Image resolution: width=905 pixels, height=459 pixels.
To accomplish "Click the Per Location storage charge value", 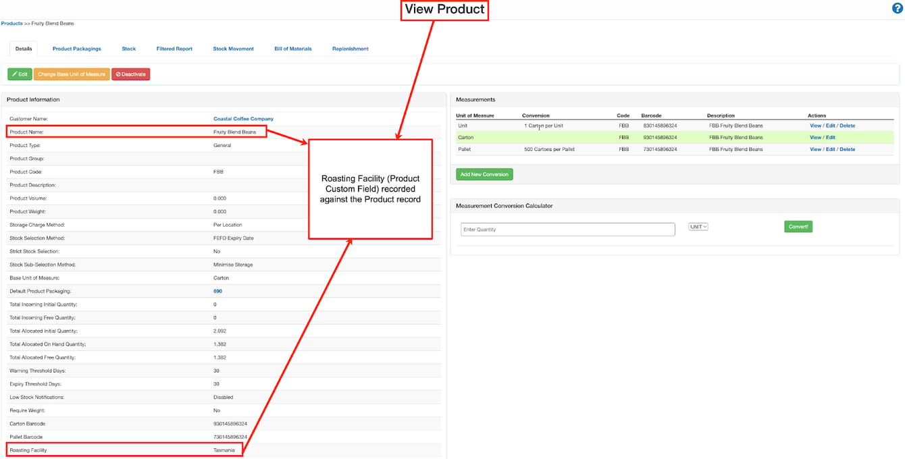I will (x=228, y=225).
